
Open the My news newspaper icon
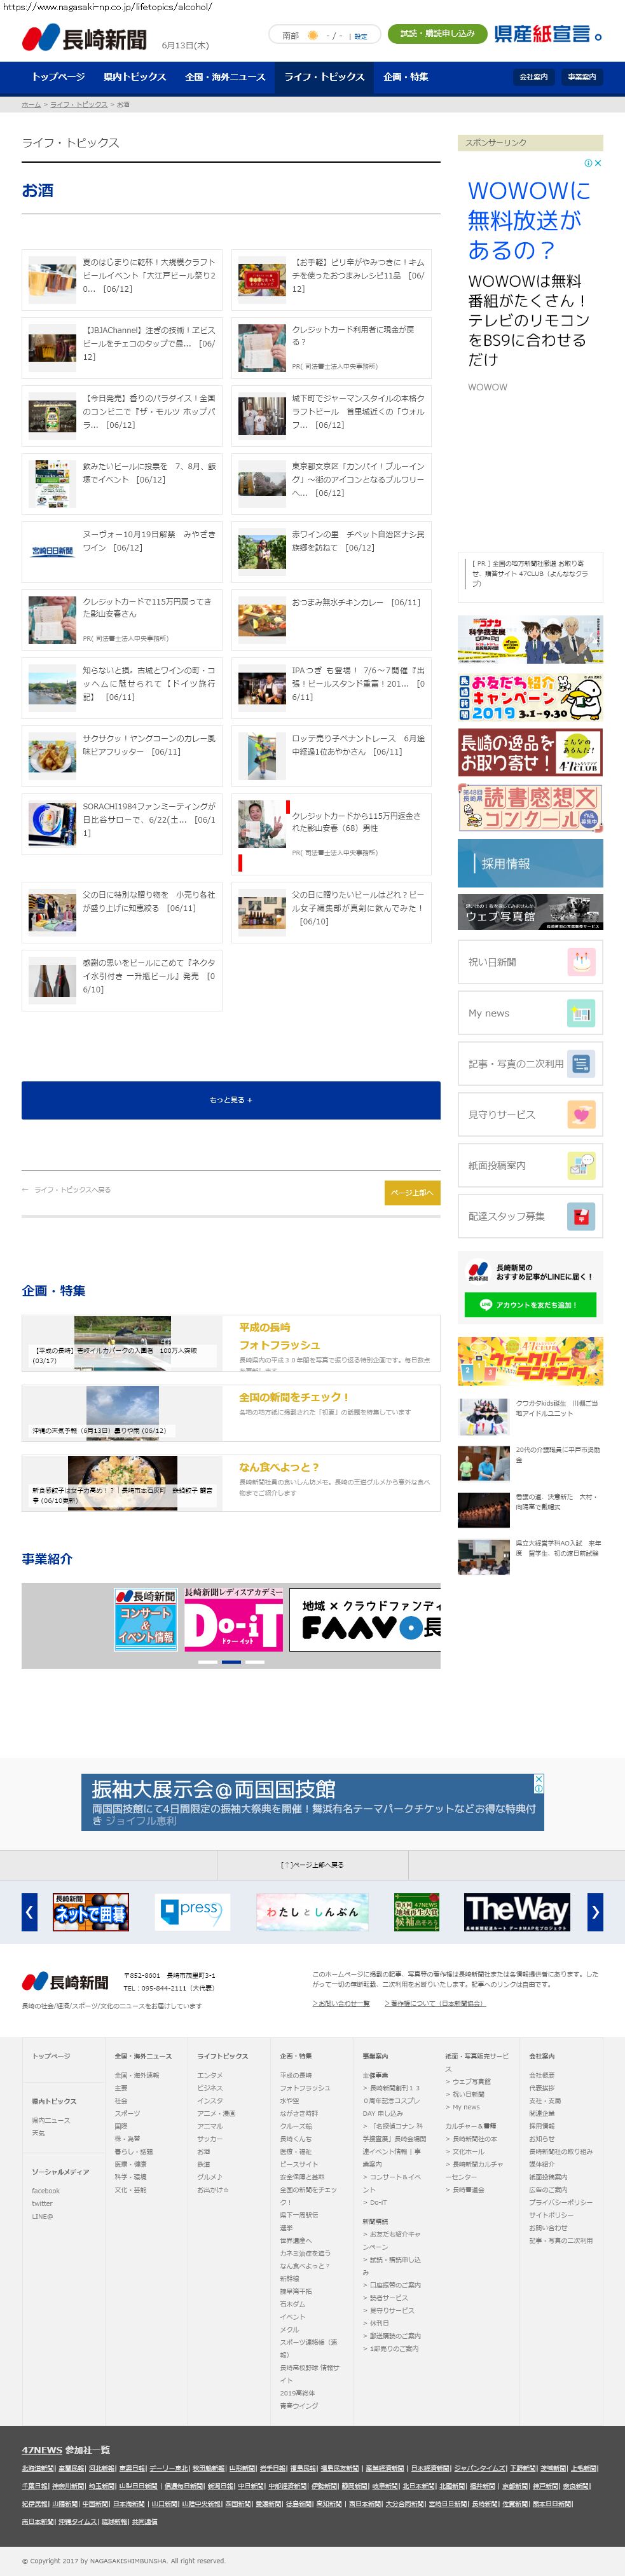(x=581, y=1013)
